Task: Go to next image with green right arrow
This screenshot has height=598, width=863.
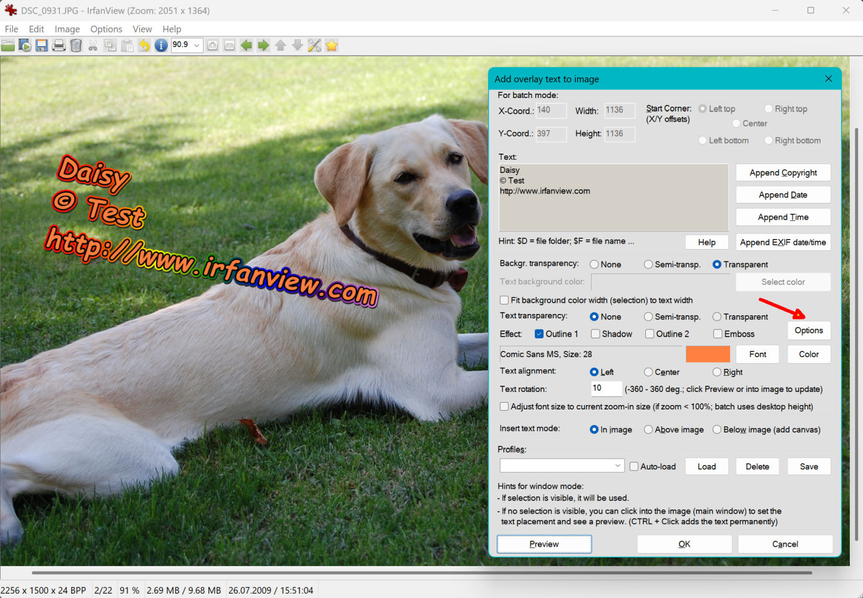Action: [263, 46]
